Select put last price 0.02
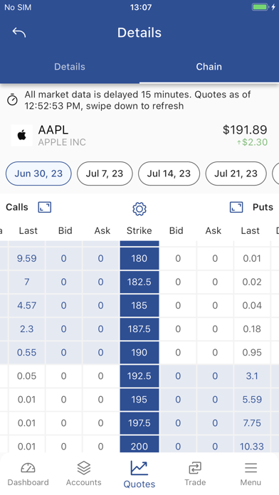 252,282
